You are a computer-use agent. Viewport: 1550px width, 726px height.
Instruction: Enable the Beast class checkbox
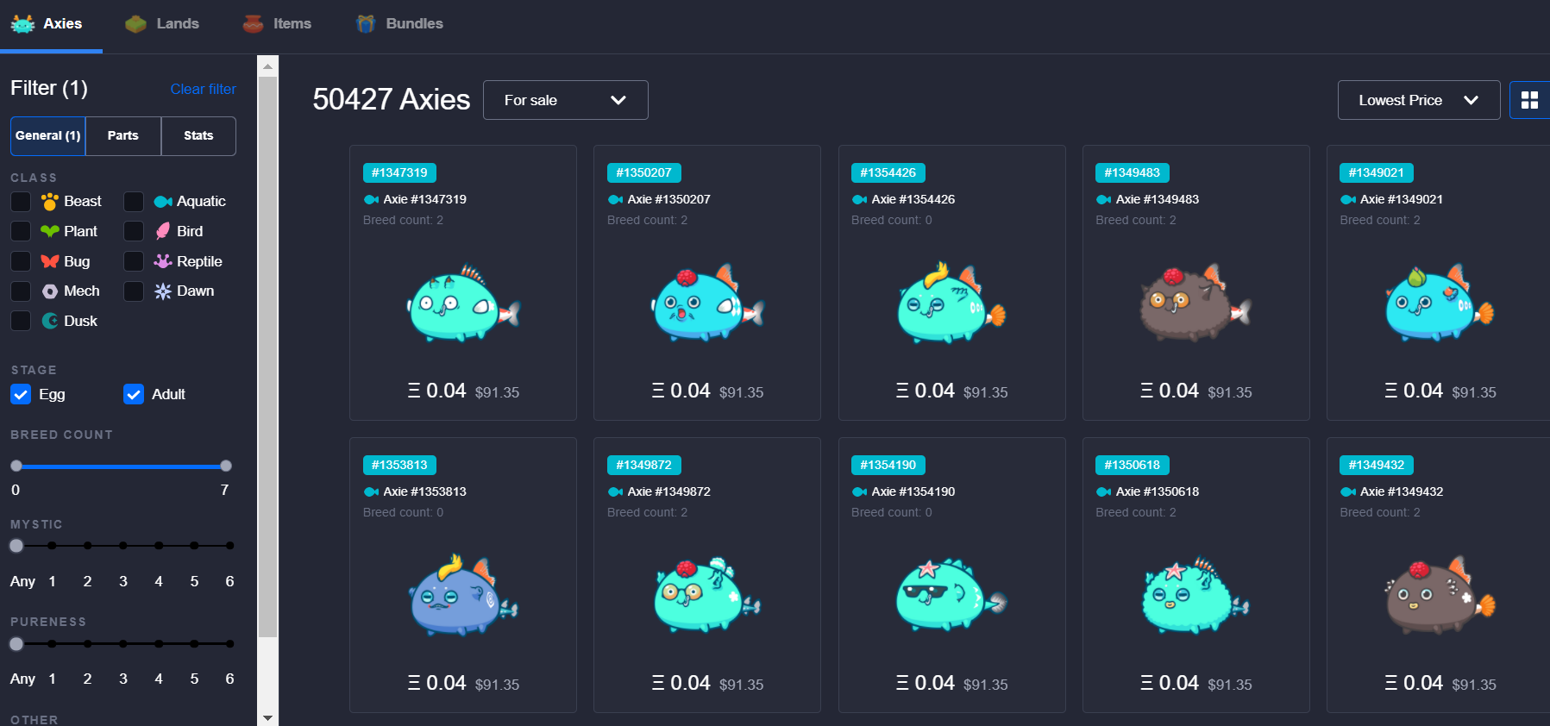coord(21,202)
